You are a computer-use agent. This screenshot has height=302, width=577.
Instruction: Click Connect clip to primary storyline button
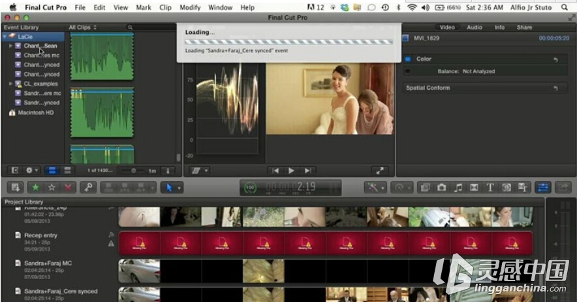point(109,188)
